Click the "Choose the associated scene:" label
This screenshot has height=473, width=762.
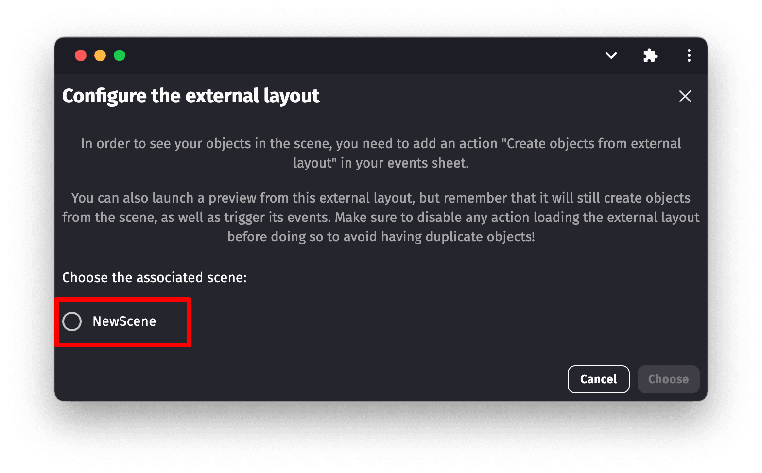(155, 278)
